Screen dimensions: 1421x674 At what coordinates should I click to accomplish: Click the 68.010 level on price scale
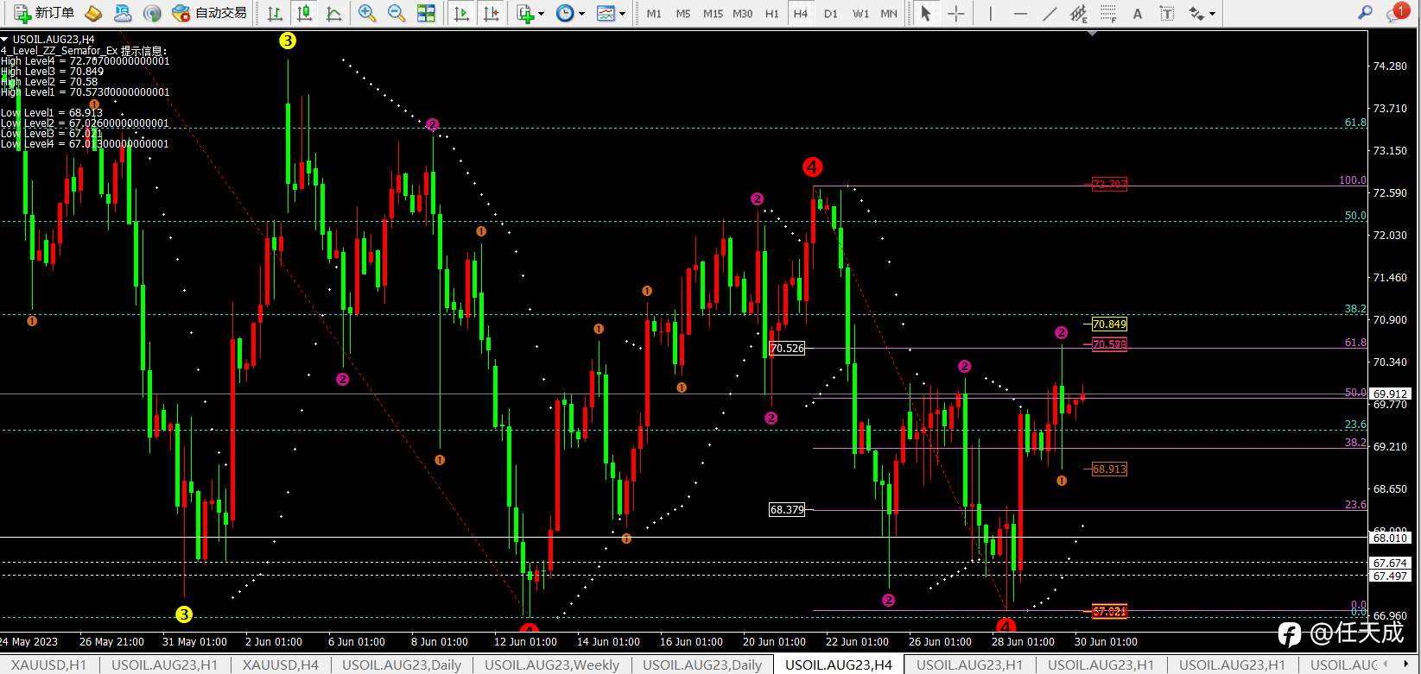(1391, 538)
